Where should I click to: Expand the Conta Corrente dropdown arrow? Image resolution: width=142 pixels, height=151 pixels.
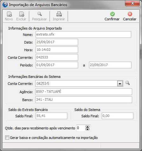pyautogui.click(x=120, y=84)
